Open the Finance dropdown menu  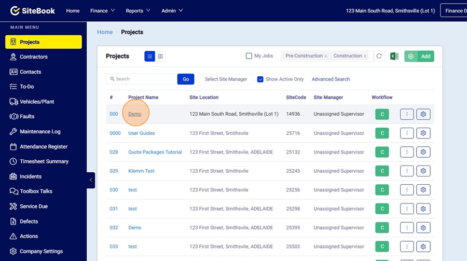pyautogui.click(x=102, y=10)
